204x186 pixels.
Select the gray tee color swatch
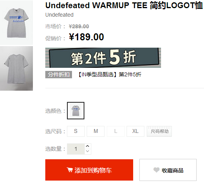76,110
